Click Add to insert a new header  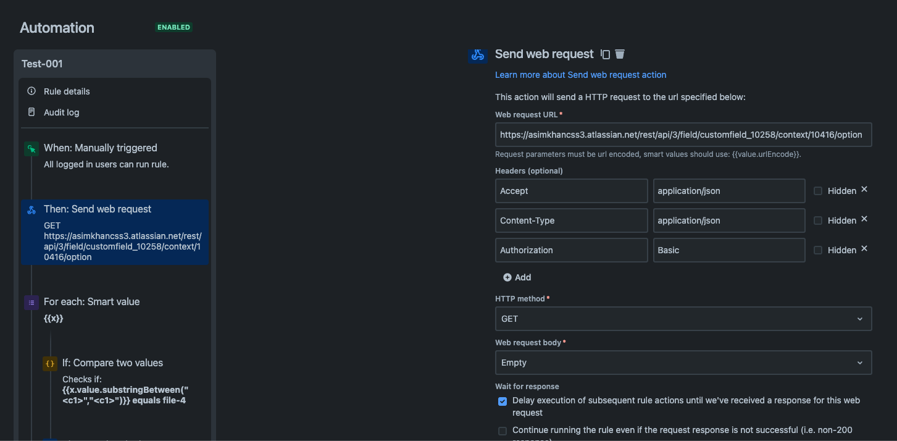(x=517, y=277)
